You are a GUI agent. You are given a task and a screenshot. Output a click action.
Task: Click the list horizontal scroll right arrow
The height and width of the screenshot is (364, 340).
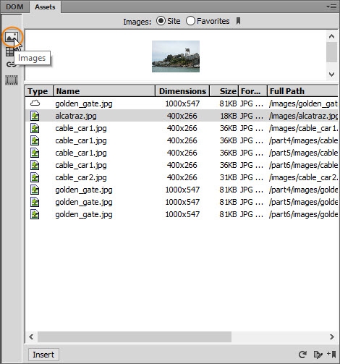click(332, 337)
